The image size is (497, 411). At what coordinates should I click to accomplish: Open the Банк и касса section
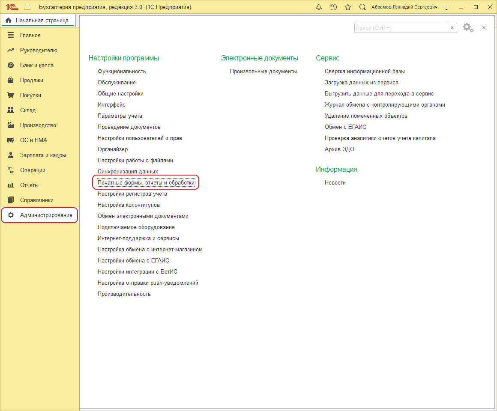39,65
